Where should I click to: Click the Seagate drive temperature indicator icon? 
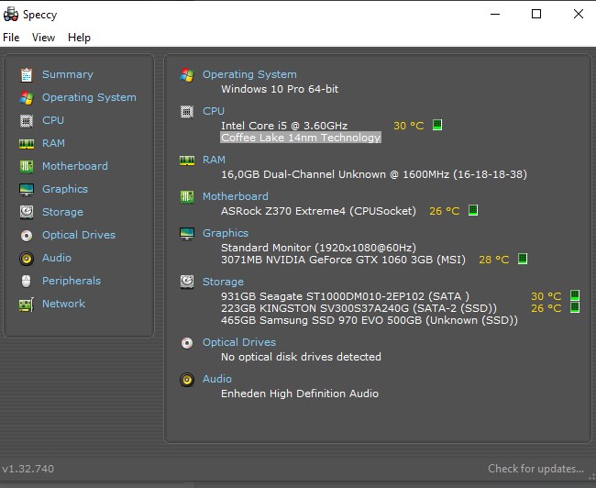[575, 295]
